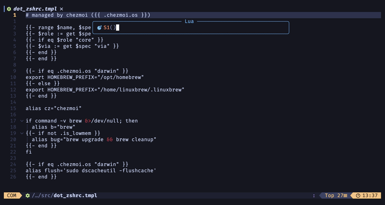
Task: Collapse the fold at line 17
Action: 22,121
